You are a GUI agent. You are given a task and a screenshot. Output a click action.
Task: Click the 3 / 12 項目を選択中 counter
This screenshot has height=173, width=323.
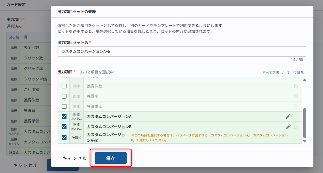pyautogui.click(x=97, y=72)
